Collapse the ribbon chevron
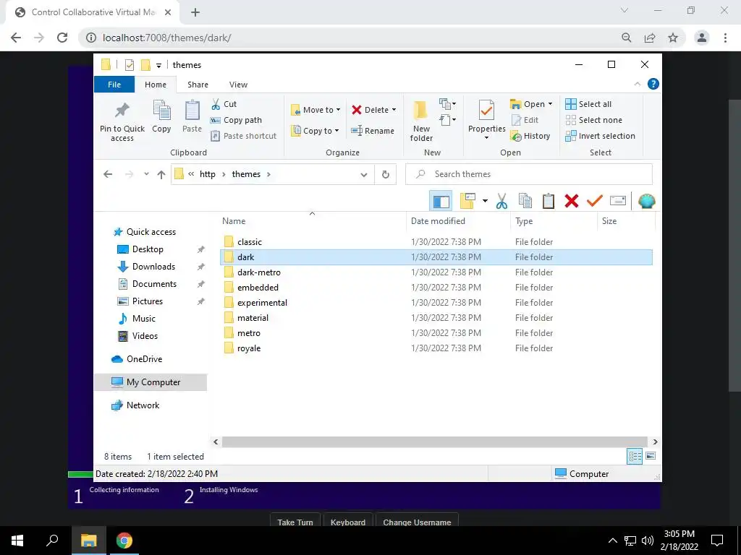Image resolution: width=741 pixels, height=555 pixels. point(637,84)
